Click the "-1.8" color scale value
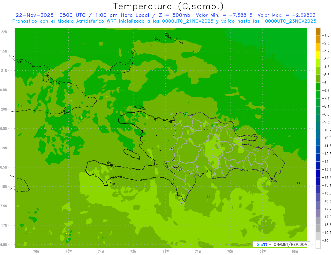The image size is (331, 255). 326,35
